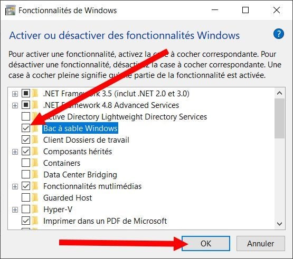Click folder icon next to Imprimer dans un PDF
This screenshot has height=259, width=293.
(35, 221)
